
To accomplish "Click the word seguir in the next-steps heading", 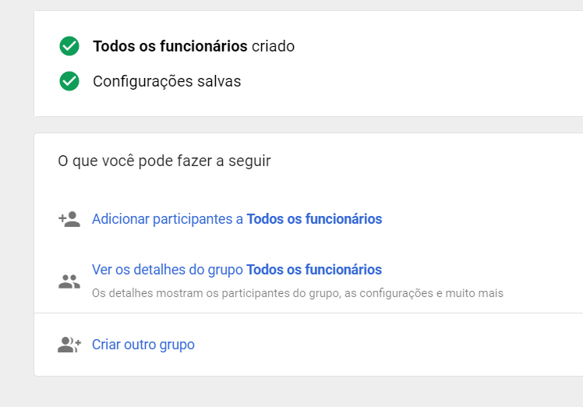I will tap(249, 162).
